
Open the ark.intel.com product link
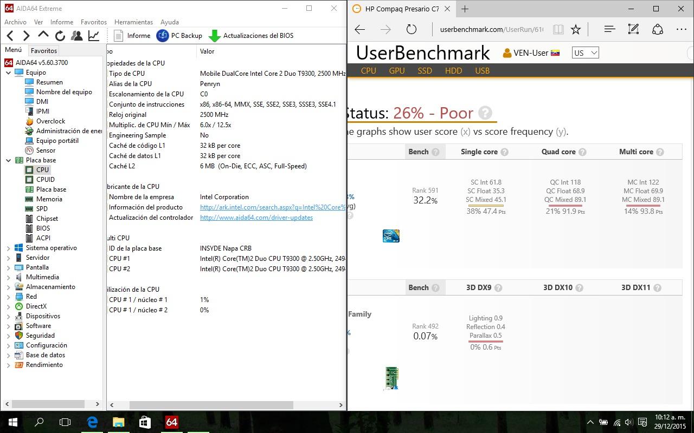[x=272, y=207]
